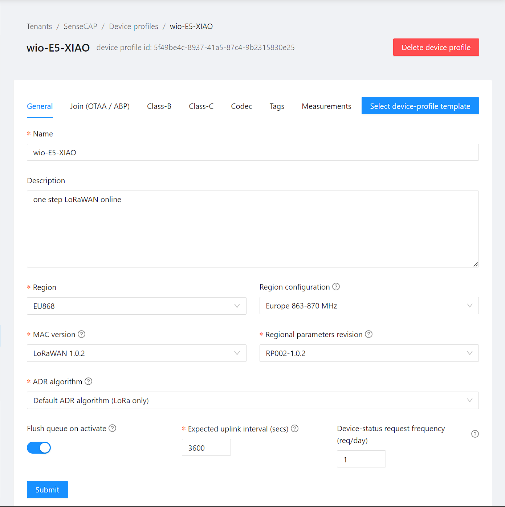The width and height of the screenshot is (505, 507).
Task: Open MAC version dropdown LoRaWAN 1.0.2
Action: (137, 353)
